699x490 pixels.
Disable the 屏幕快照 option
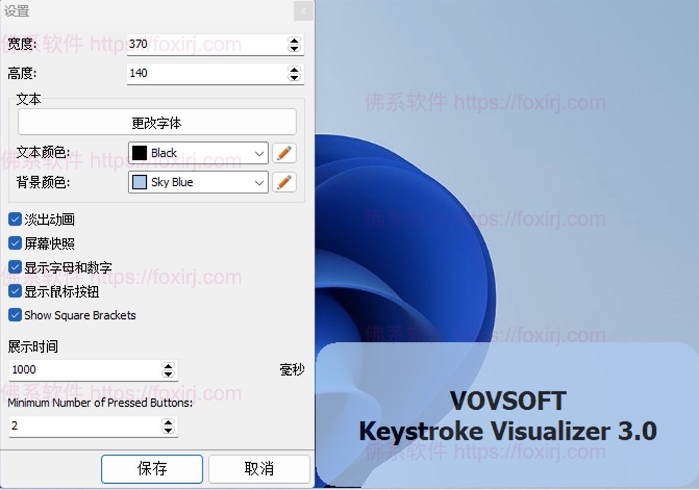15,243
